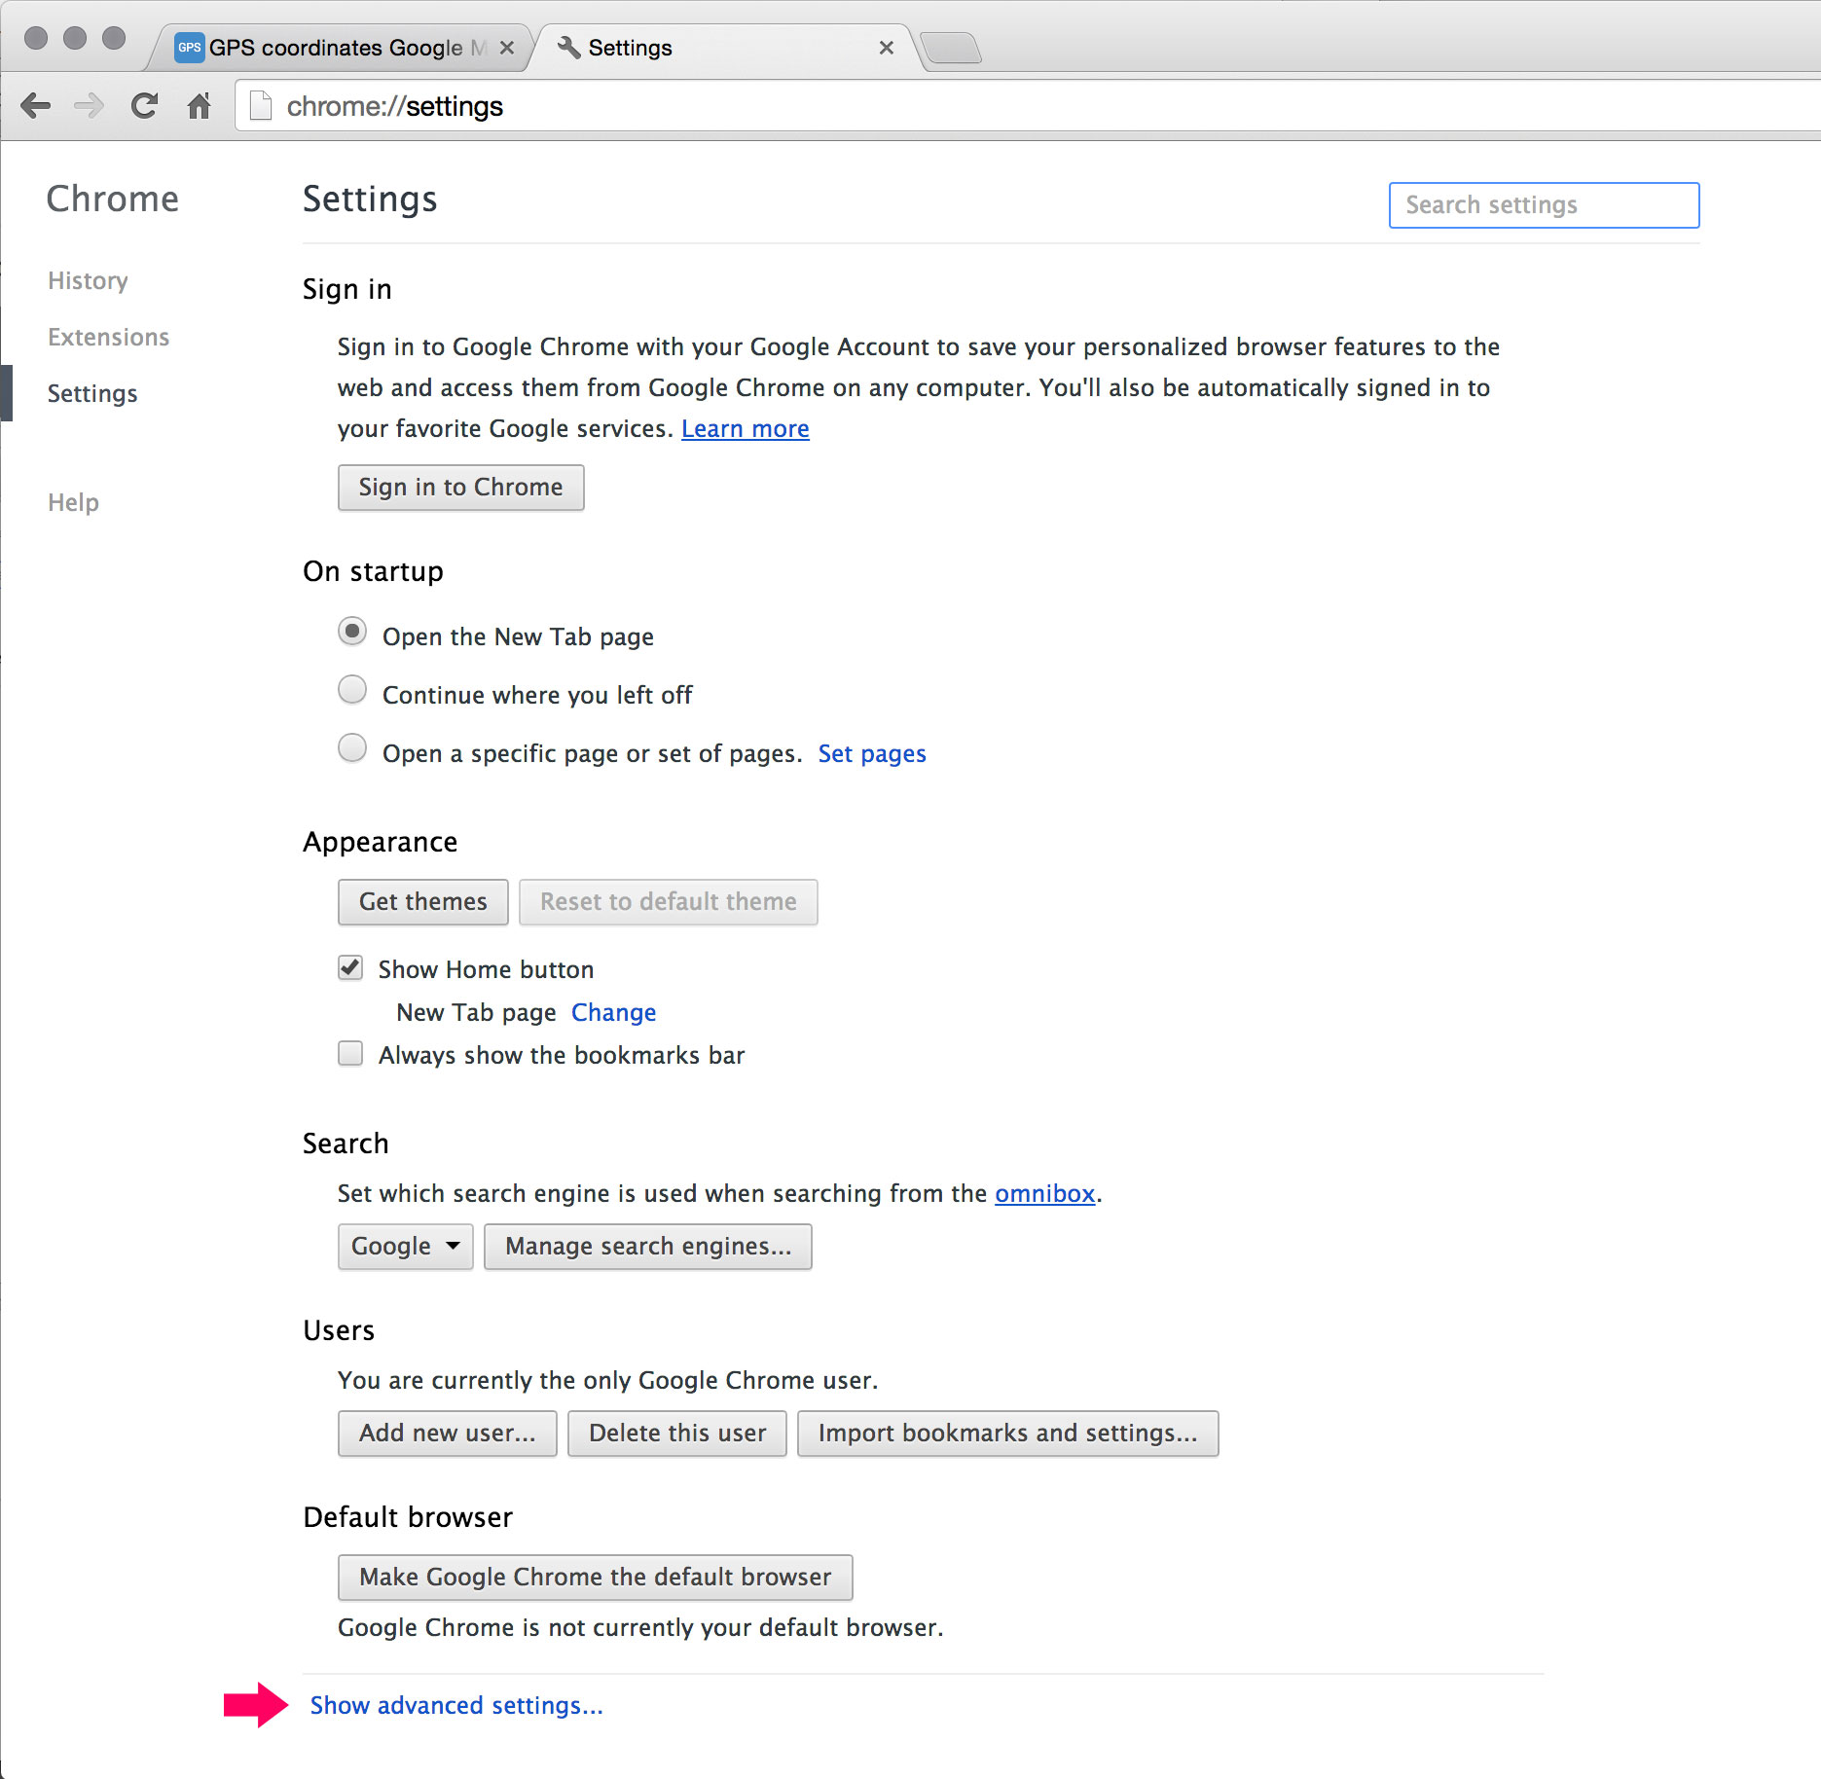Image resolution: width=1821 pixels, height=1779 pixels.
Task: Select Open the New Tab page
Action: (x=352, y=632)
